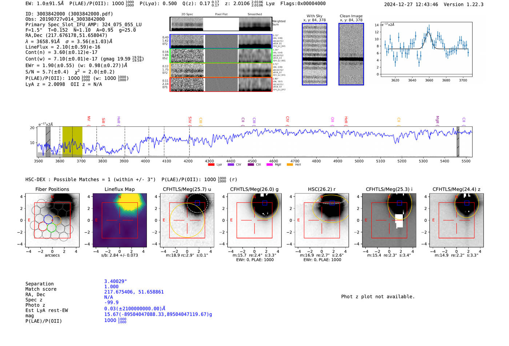509x346 pixels.
Task: Select the timestamp 2024-12-27 12:43:46
Action: [411, 4]
